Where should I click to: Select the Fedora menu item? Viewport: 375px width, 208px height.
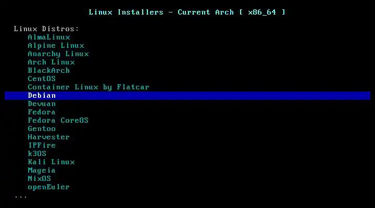click(x=42, y=112)
